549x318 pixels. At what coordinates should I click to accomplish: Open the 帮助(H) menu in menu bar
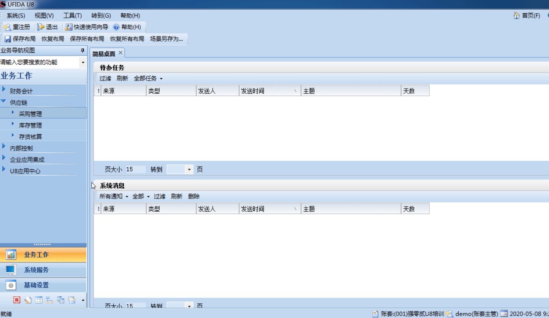130,16
